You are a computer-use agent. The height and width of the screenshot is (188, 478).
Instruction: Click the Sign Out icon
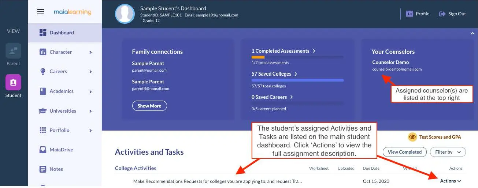pyautogui.click(x=442, y=14)
